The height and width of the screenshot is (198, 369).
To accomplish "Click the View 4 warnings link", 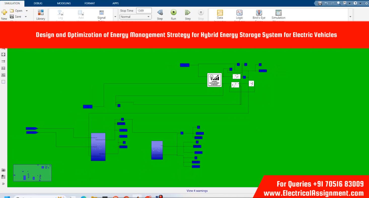I will tap(197, 191).
